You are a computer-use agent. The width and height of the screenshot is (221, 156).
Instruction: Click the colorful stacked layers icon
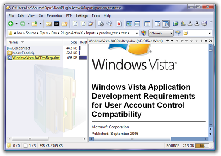183,24
